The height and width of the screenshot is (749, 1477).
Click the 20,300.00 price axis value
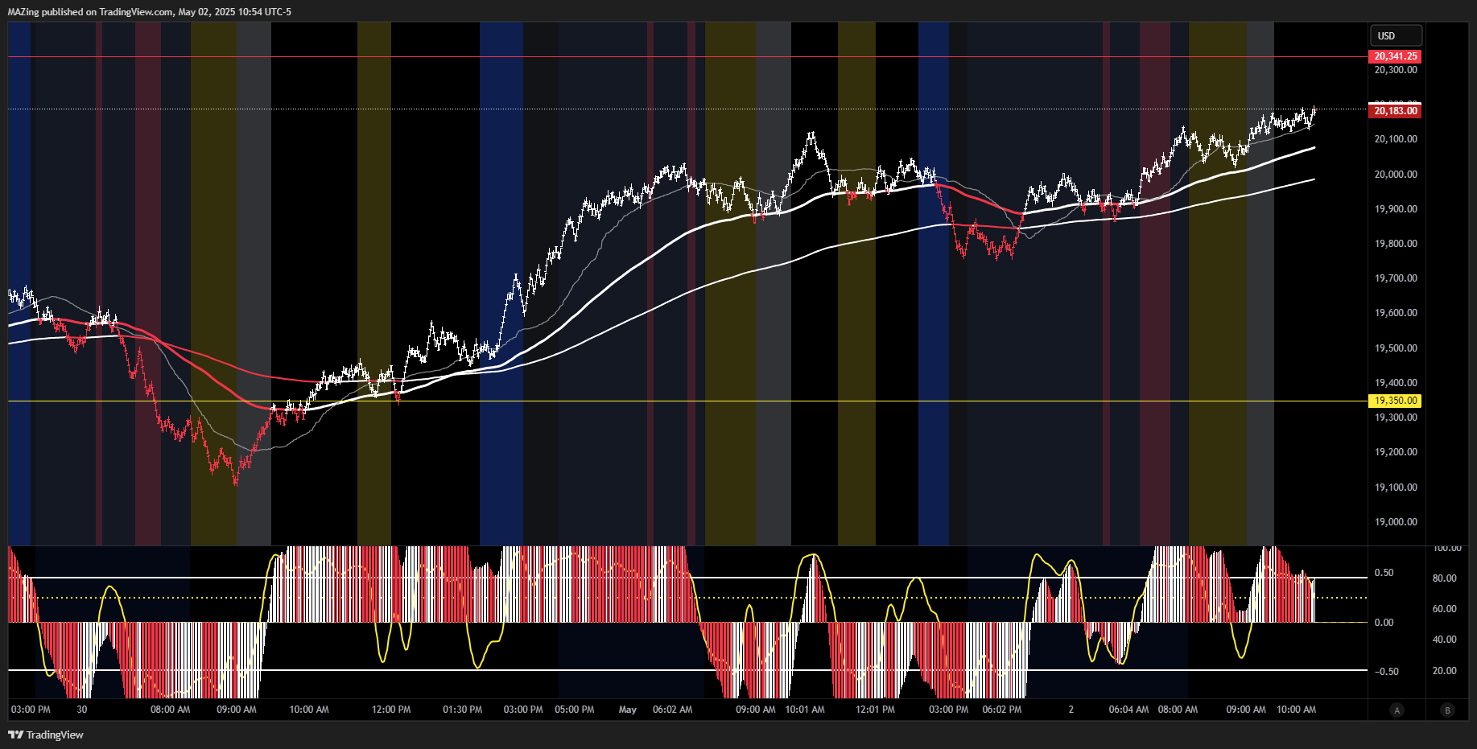[1396, 70]
